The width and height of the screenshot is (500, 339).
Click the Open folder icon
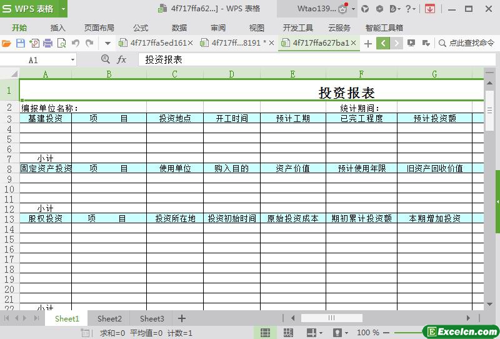coord(6,43)
